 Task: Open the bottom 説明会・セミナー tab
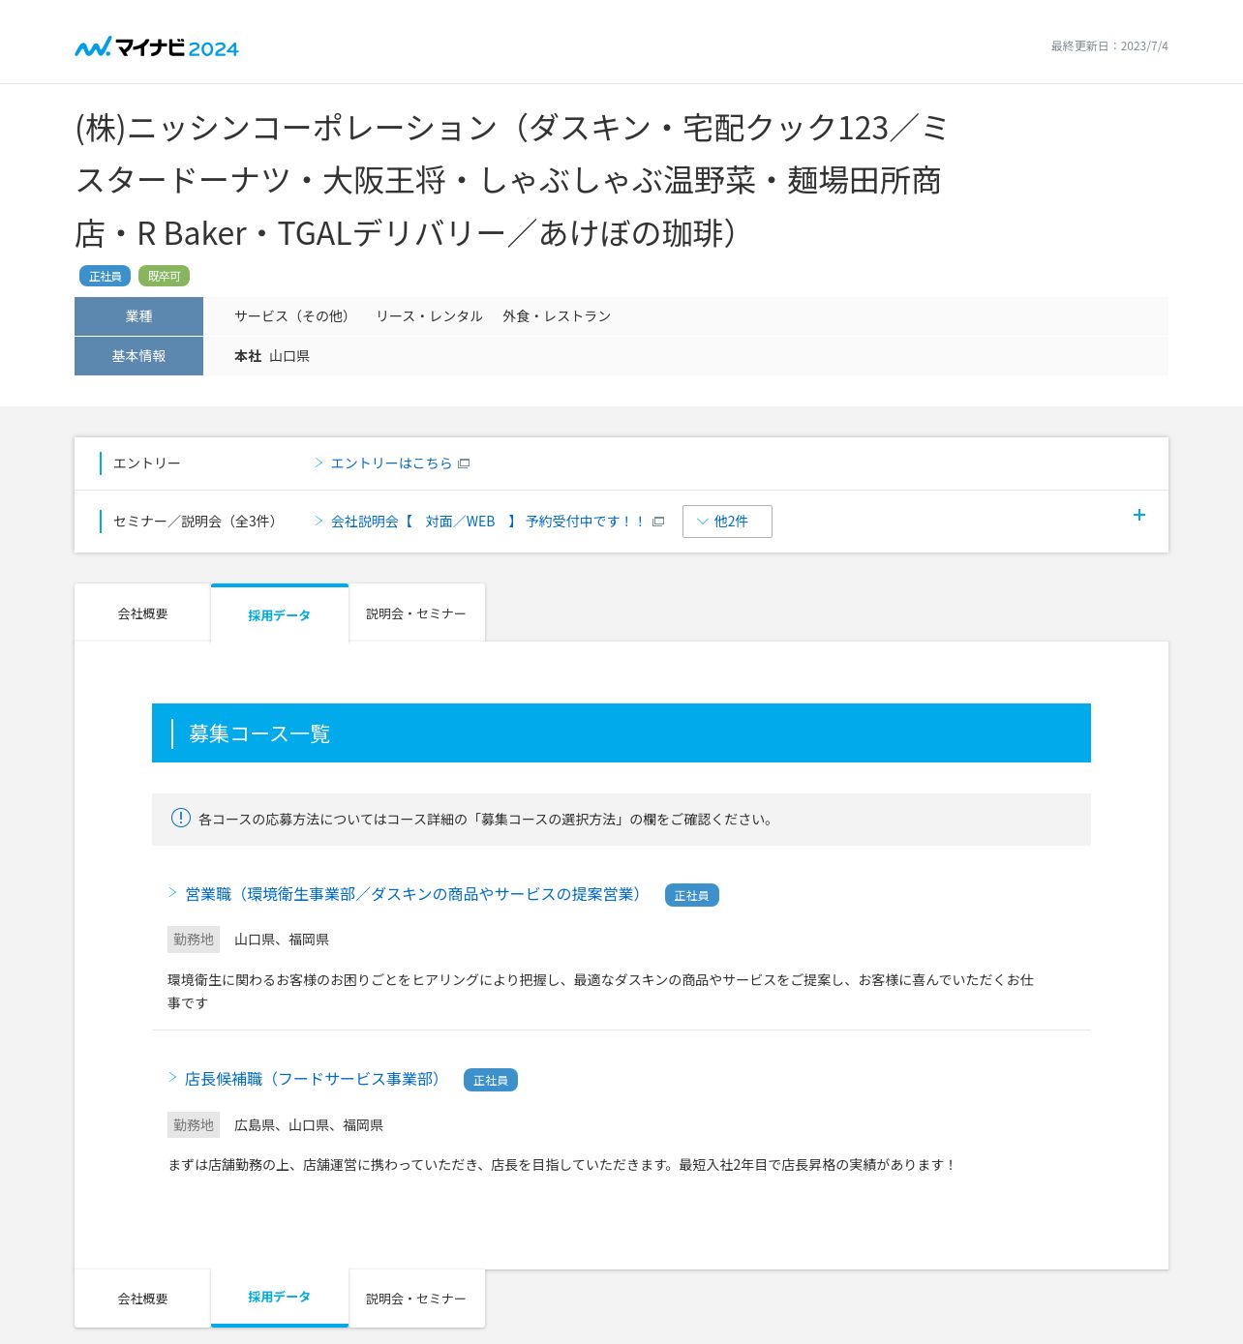coord(416,1299)
